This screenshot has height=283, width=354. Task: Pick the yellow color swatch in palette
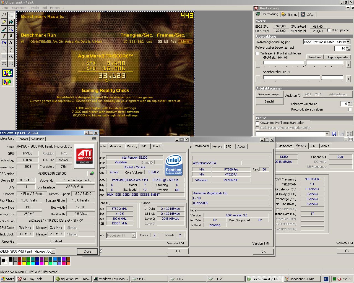(24, 263)
